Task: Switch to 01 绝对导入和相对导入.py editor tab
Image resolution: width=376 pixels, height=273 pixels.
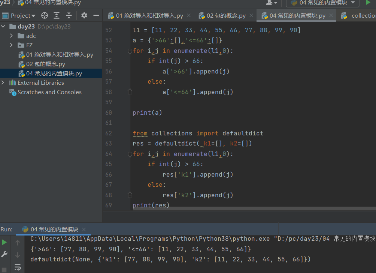Action: pos(149,15)
